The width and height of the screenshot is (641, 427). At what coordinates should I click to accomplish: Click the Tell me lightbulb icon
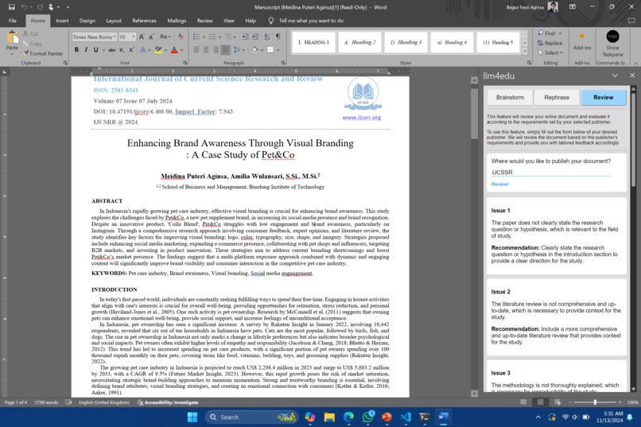coord(270,21)
